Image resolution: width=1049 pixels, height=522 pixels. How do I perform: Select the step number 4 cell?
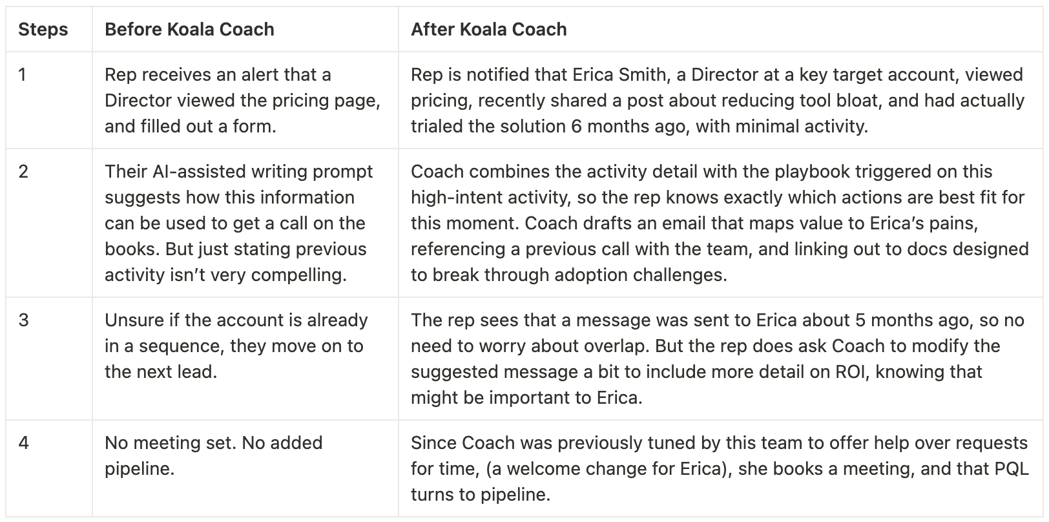(23, 443)
